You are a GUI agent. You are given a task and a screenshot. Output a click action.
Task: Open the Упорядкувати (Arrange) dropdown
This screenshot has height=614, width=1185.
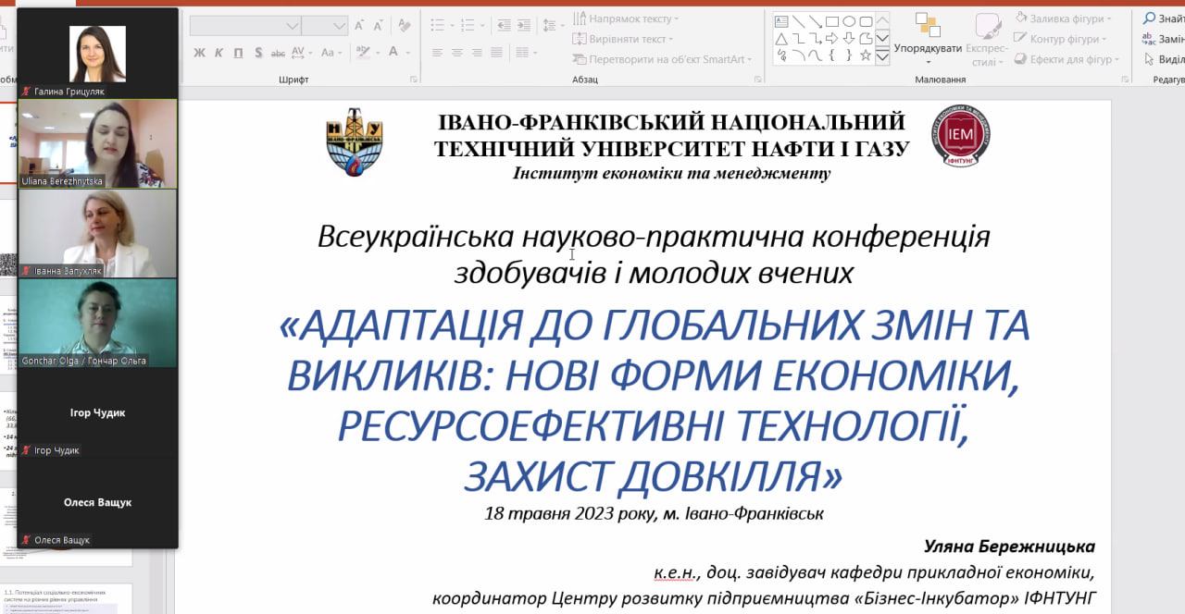pyautogui.click(x=927, y=49)
